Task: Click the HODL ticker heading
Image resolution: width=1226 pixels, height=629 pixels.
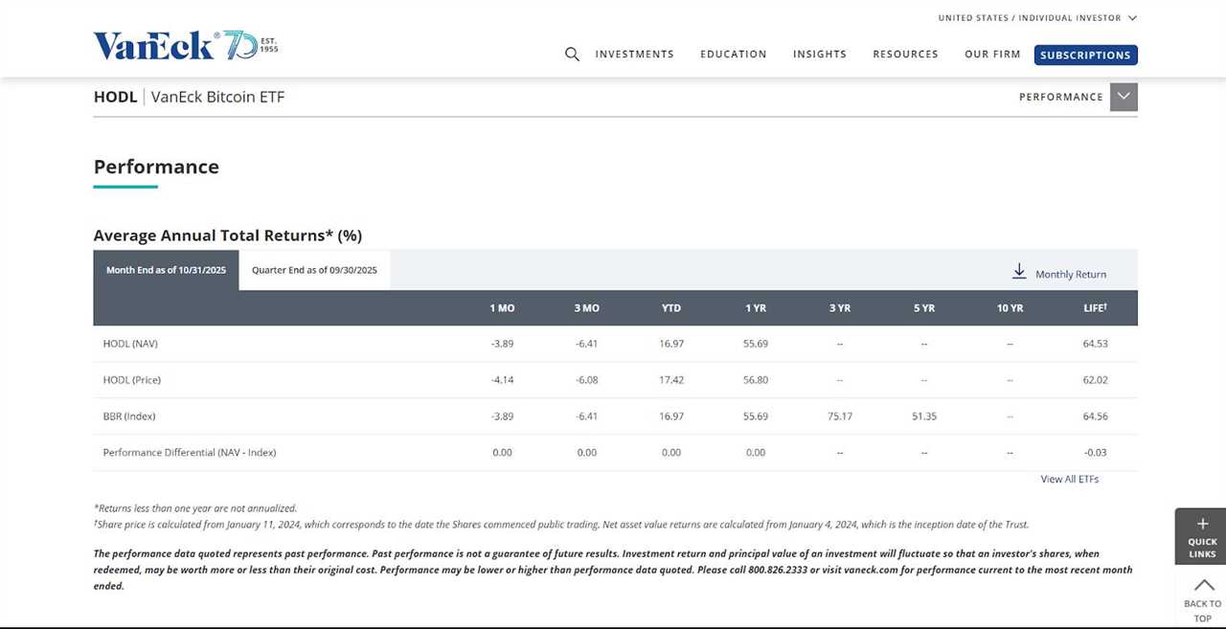Action: tap(115, 96)
